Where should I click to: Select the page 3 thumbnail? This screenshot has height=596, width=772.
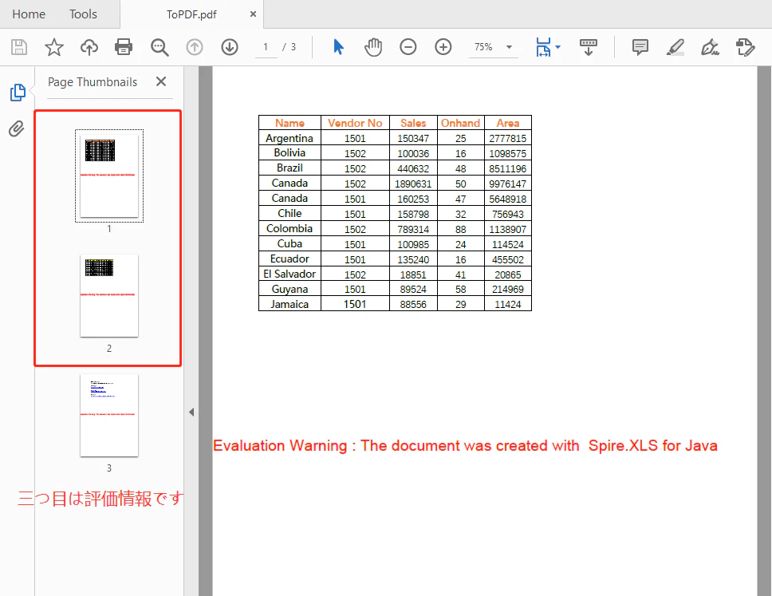[109, 415]
